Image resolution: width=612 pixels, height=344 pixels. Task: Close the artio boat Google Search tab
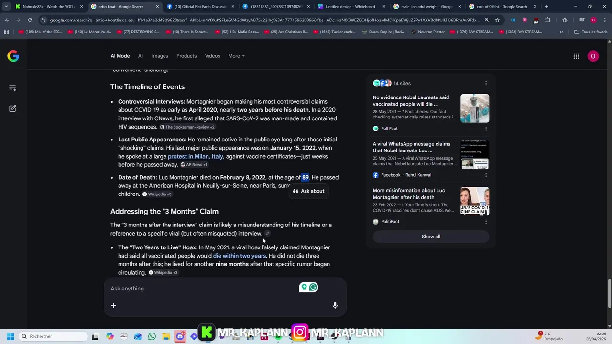coord(157,7)
